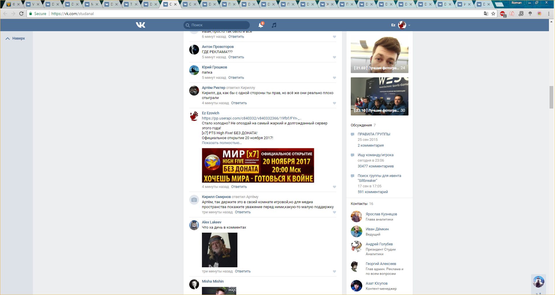The height and width of the screenshot is (295, 555).
Task: Expand Ez Ezovich's comment via Показать полностью
Action: point(222,143)
